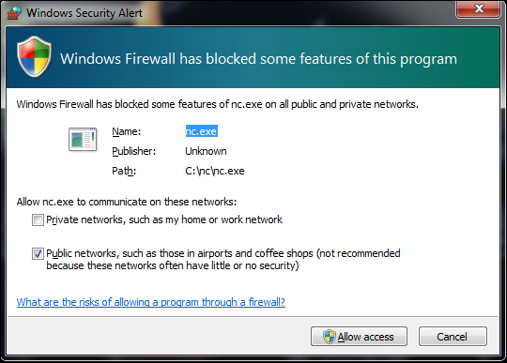Screen dimensions: 507x363
Task: Click the Name: label
Action: pos(127,131)
